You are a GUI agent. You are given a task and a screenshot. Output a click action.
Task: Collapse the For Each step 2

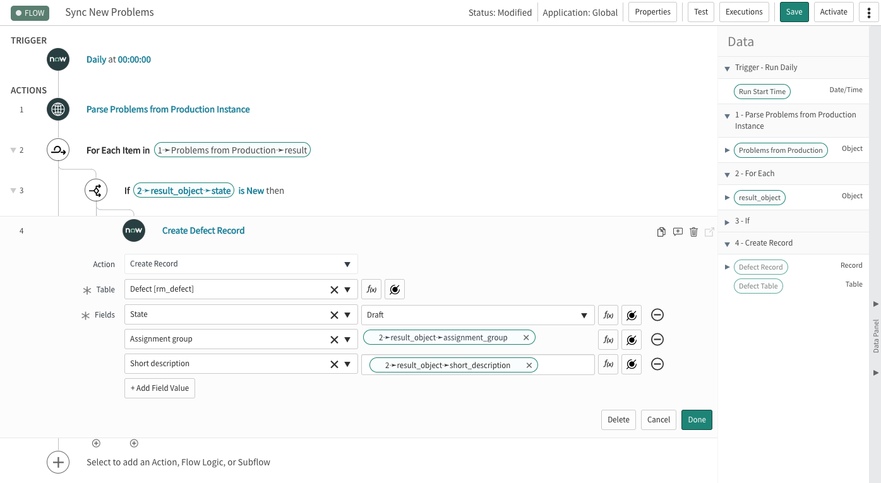pyautogui.click(x=13, y=150)
